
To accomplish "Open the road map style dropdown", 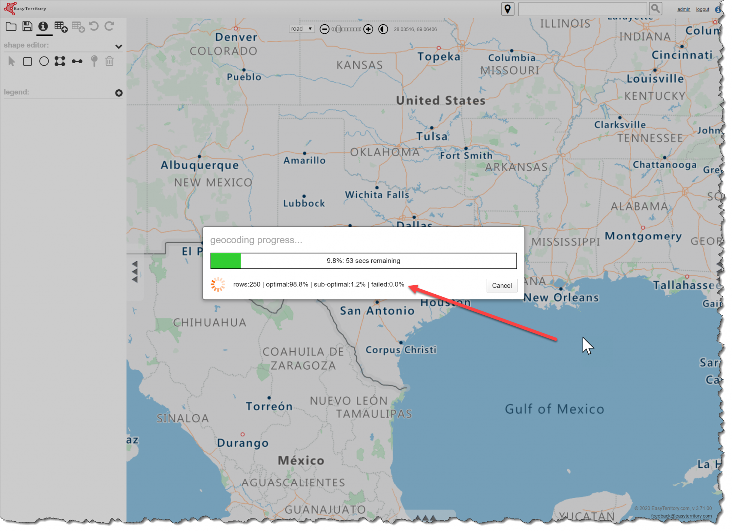I will (301, 29).
